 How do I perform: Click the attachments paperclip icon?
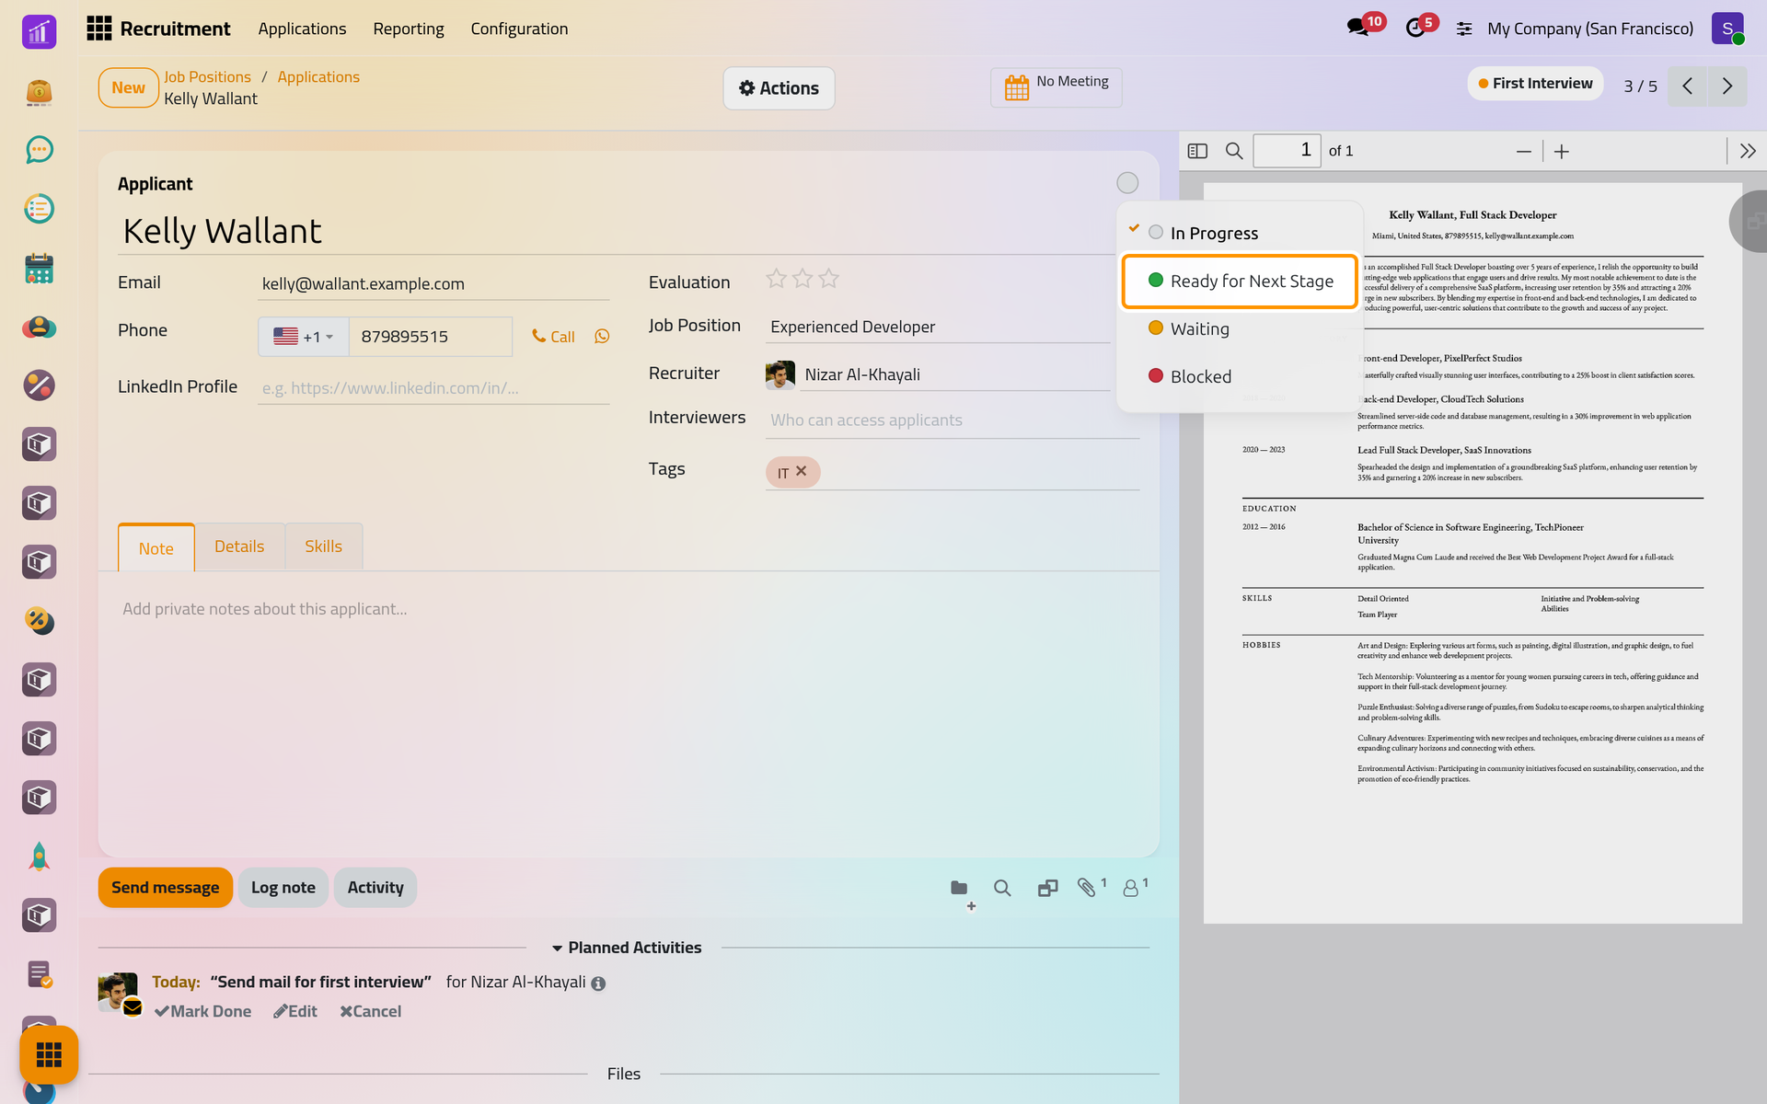click(1087, 888)
